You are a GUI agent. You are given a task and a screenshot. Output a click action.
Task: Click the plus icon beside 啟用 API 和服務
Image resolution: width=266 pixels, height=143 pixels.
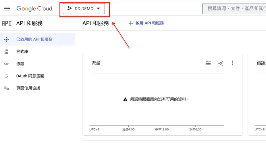[x=131, y=23]
